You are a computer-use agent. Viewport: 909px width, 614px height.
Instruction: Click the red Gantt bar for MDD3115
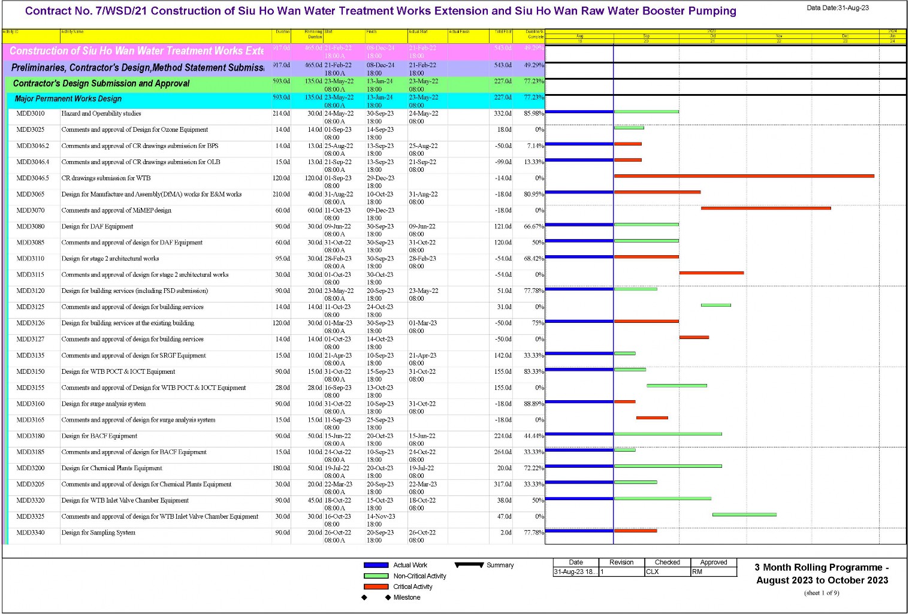(x=711, y=273)
